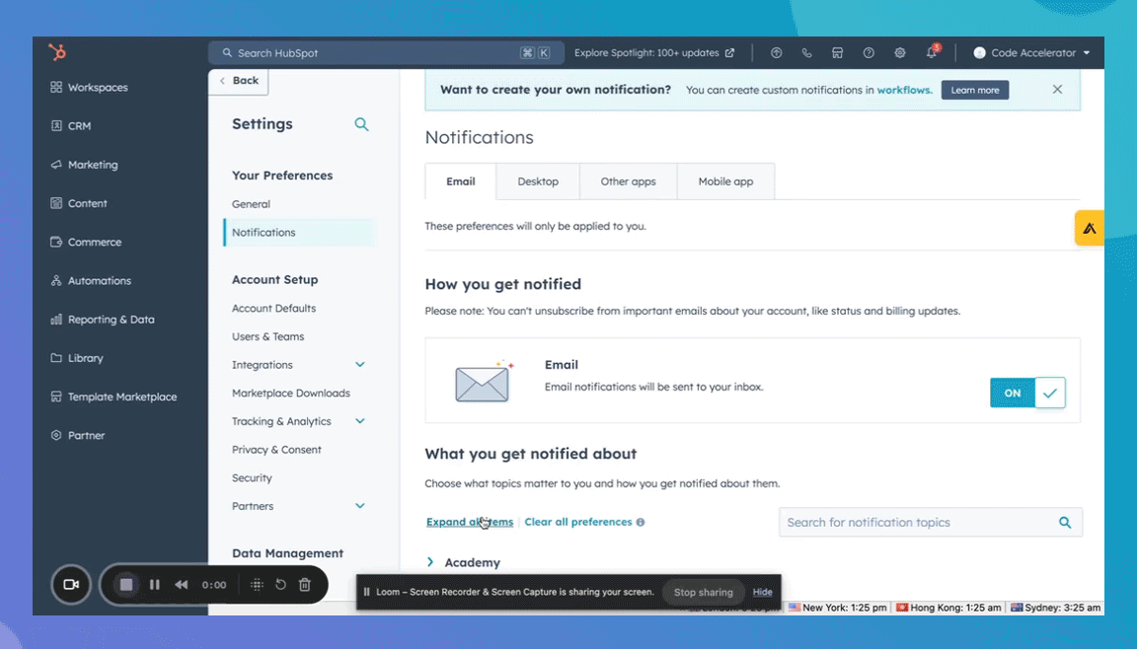The width and height of the screenshot is (1137, 649).
Task: Open the Code Accelerator account dropdown
Action: coord(1031,53)
